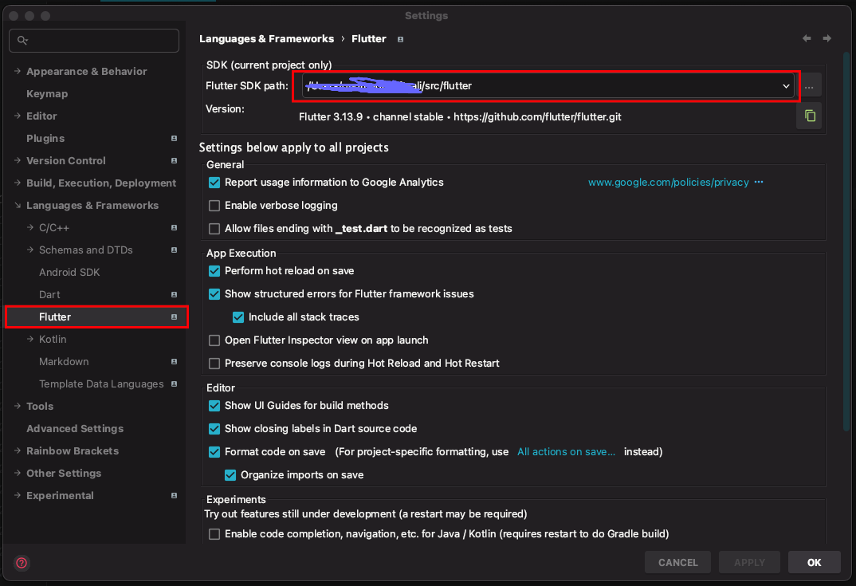Navigate back with the left arrow icon
The image size is (856, 586).
tap(807, 38)
